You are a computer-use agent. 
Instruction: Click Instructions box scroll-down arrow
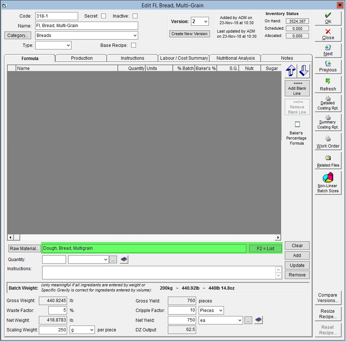pos(279,275)
